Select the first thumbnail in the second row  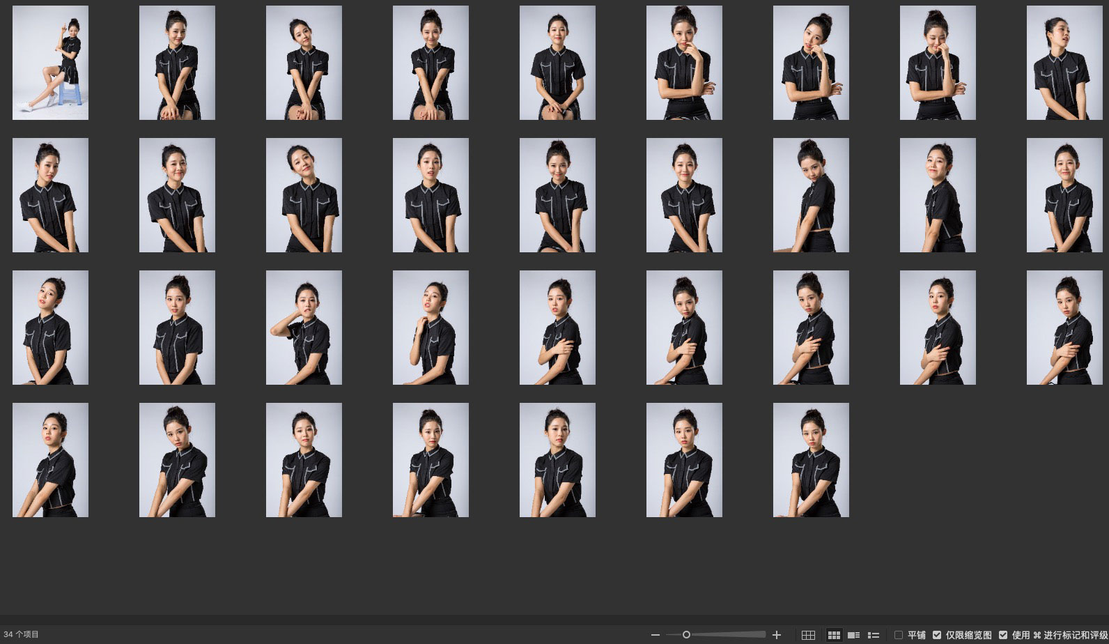(50, 195)
